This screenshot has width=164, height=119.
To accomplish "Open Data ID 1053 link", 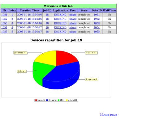I will click(x=97, y=23).
